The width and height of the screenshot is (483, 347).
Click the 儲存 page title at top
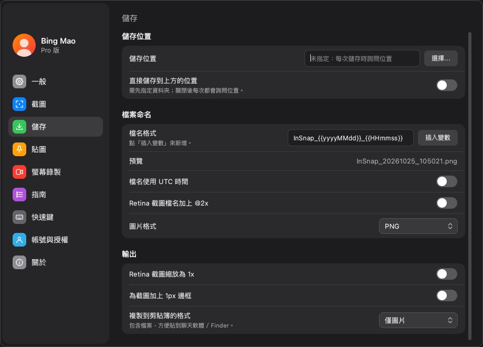(x=130, y=18)
